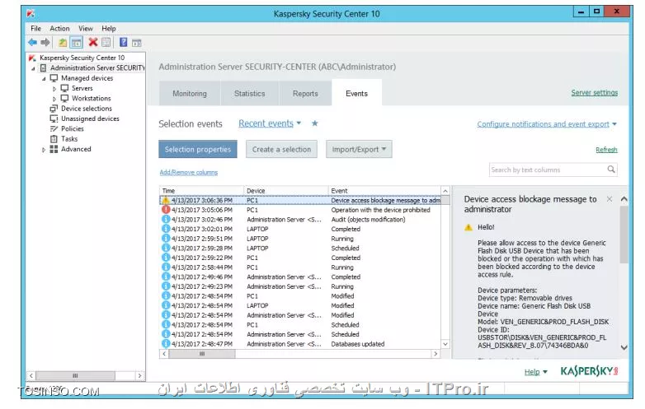Image resolution: width=645 pixels, height=409 pixels.
Task: Open the View menu
Action: 86,28
